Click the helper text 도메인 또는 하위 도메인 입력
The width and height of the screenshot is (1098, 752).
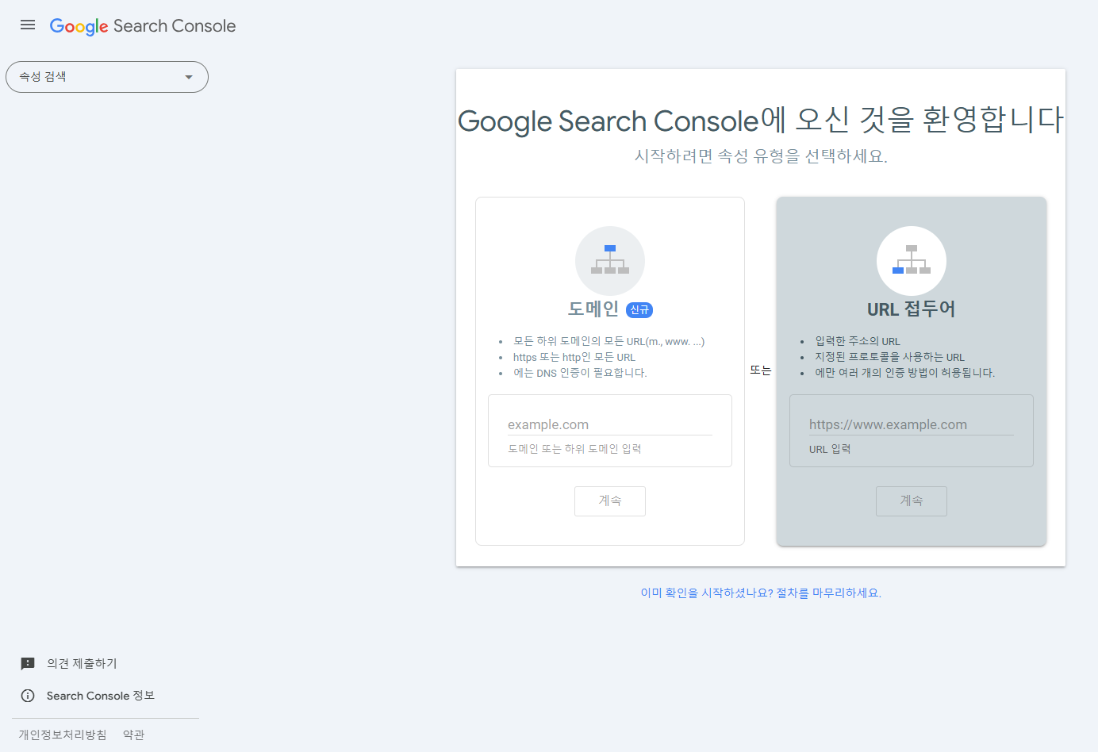point(574,449)
